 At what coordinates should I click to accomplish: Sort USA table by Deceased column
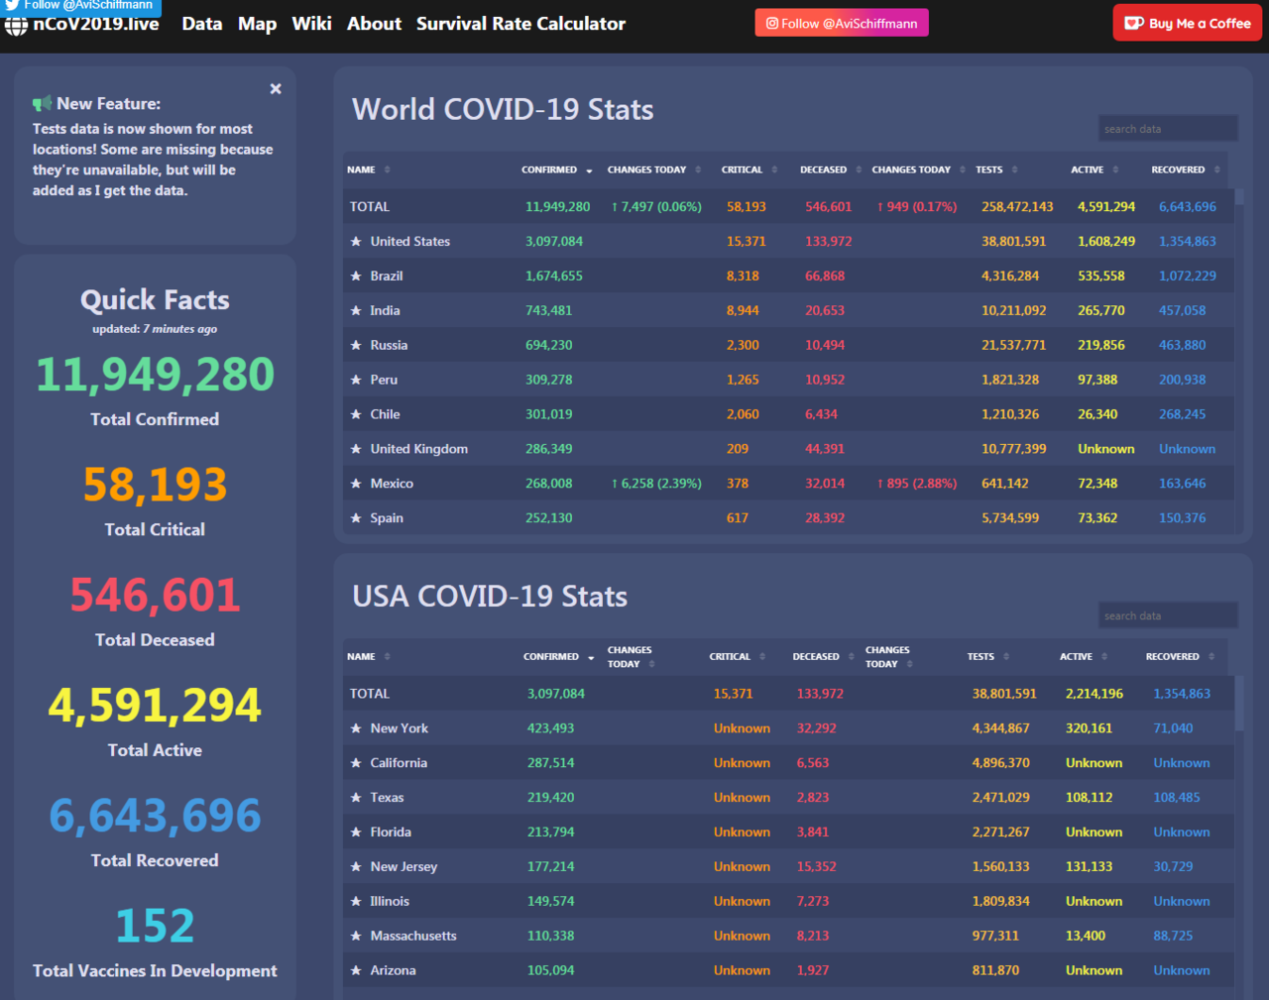(x=823, y=657)
